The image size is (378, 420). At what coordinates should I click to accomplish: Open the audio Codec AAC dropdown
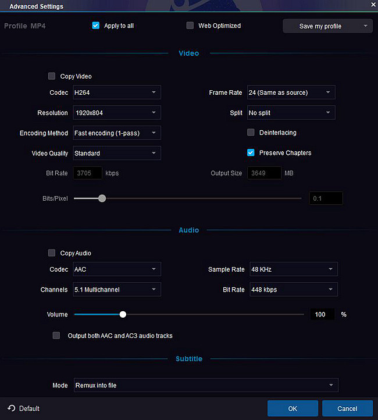click(117, 269)
